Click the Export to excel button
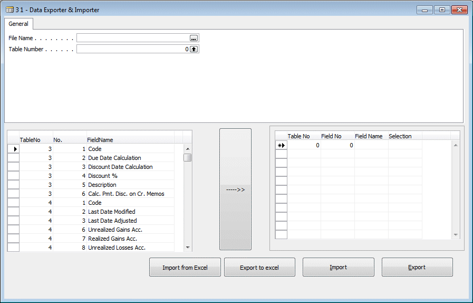Viewport: 473px width, 303px height. pyautogui.click(x=259, y=267)
